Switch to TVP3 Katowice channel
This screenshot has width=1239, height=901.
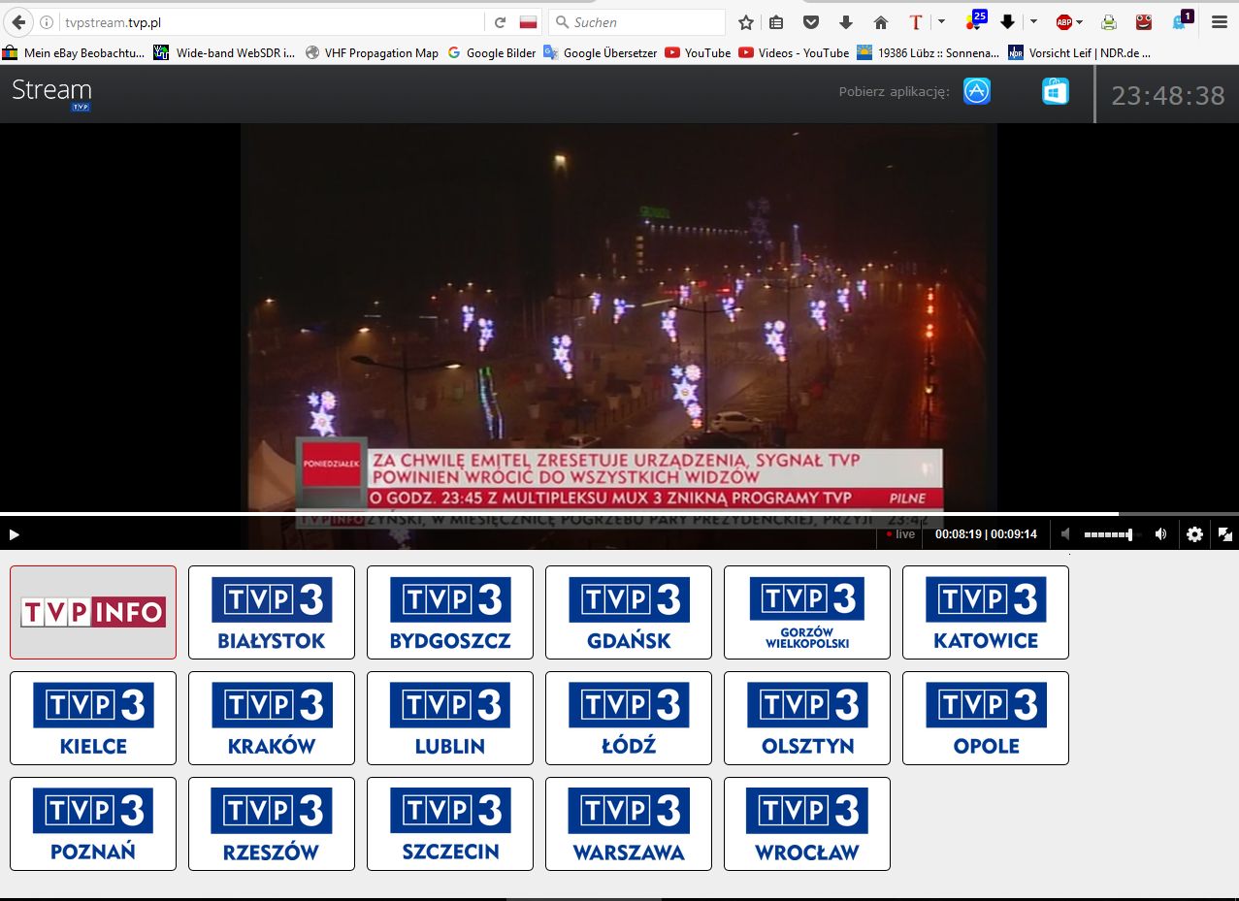(x=986, y=612)
